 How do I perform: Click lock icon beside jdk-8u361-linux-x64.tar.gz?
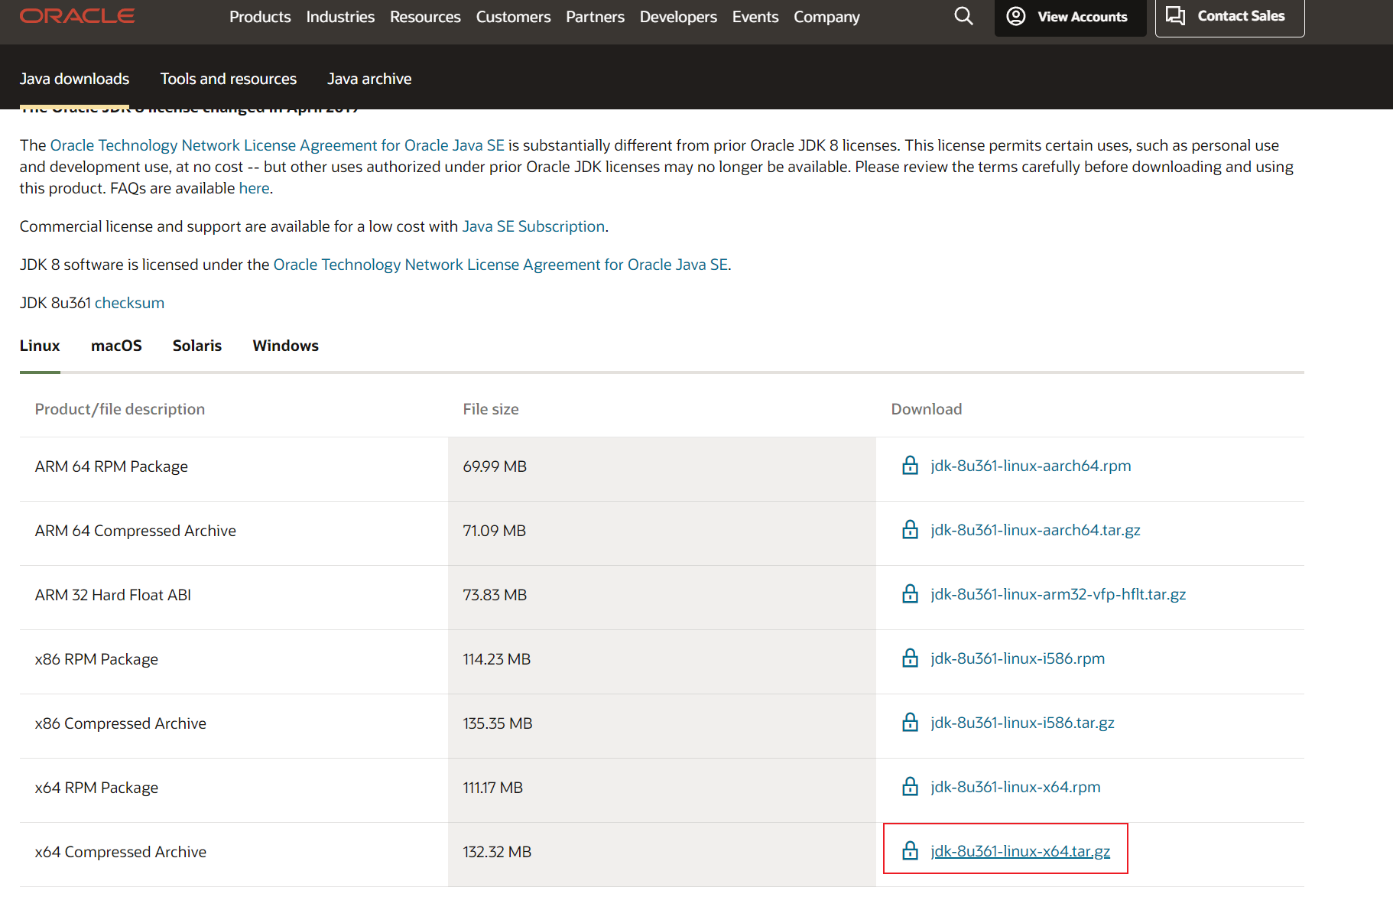click(x=910, y=851)
